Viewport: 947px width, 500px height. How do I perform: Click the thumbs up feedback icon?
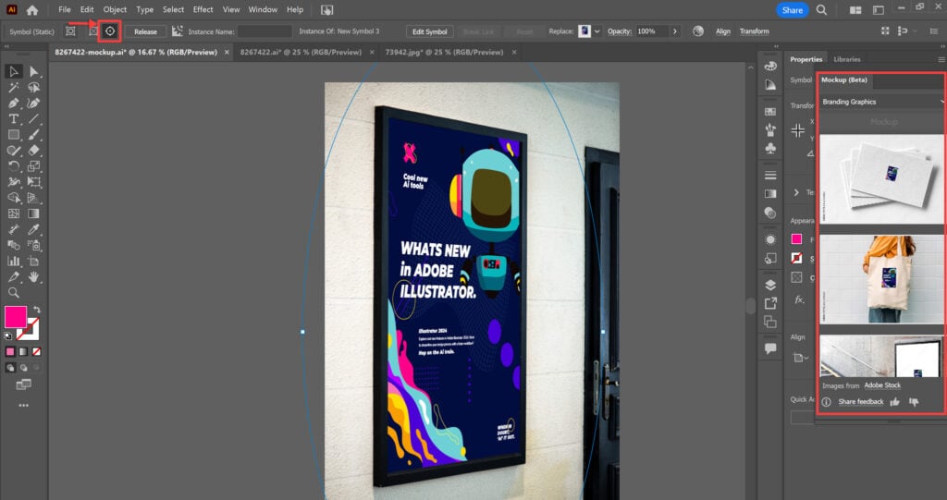tap(894, 401)
